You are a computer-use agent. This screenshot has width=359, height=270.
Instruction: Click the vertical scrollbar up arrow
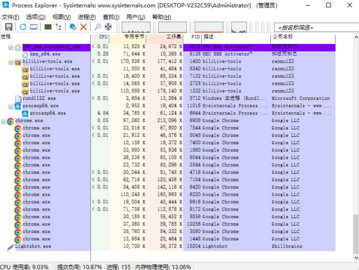click(x=356, y=37)
